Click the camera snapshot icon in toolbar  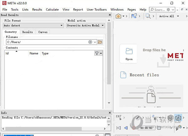click(118, 16)
